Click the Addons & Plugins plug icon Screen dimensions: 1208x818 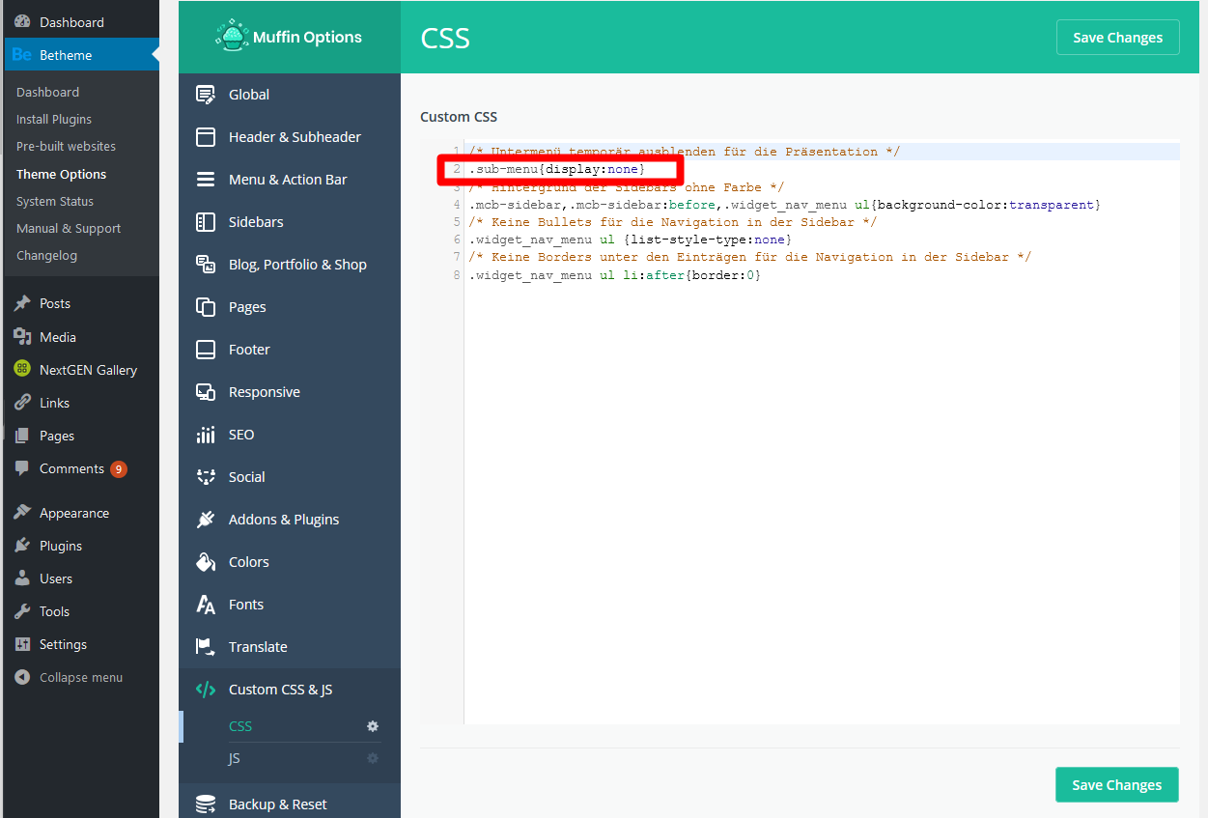[206, 520]
